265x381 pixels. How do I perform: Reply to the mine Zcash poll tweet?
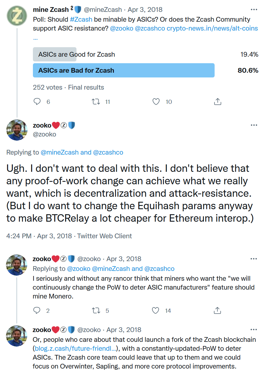(37, 102)
